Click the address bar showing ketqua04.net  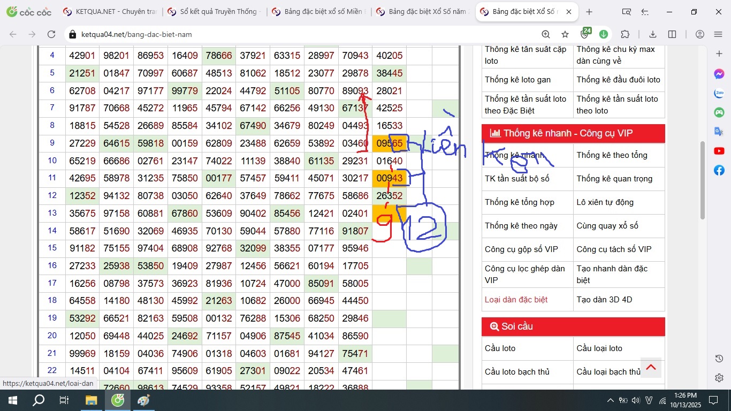(x=300, y=34)
